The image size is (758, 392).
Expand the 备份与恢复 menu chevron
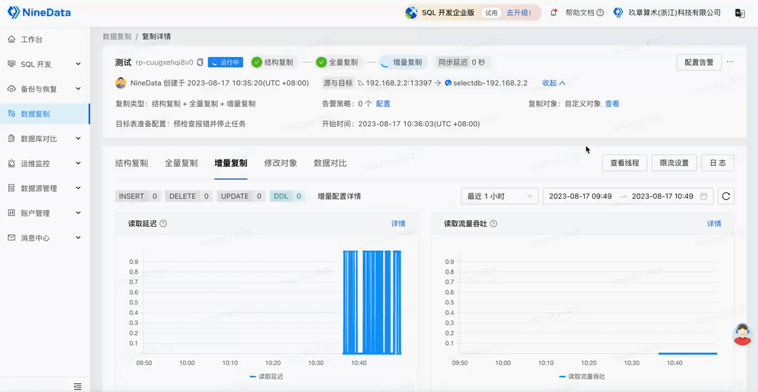(x=78, y=89)
